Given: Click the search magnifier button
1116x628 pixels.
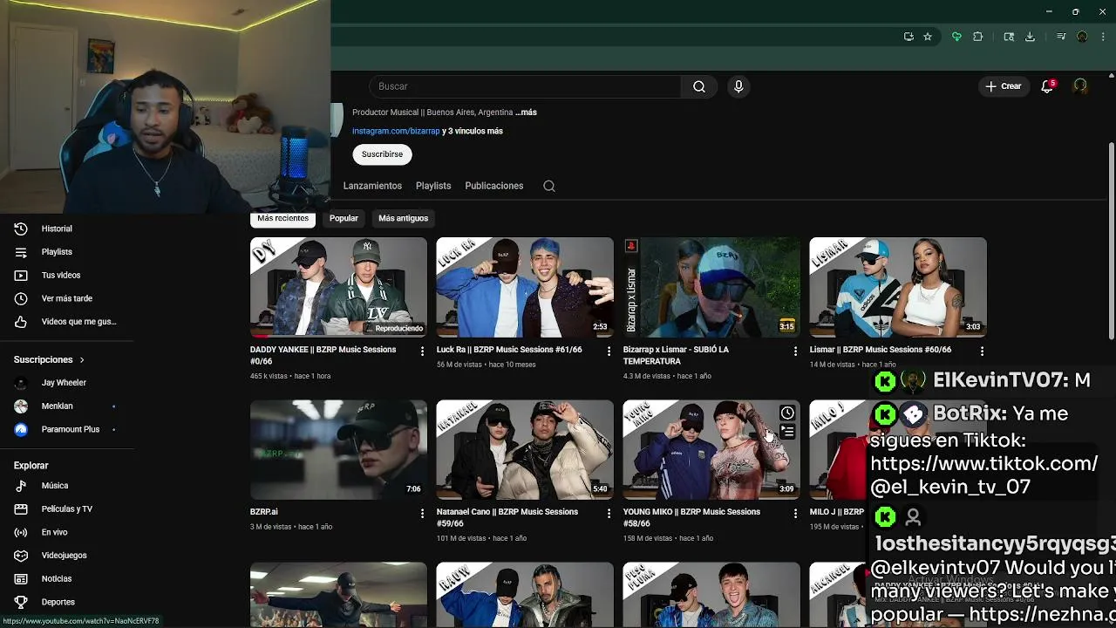Looking at the screenshot, I should 699,86.
